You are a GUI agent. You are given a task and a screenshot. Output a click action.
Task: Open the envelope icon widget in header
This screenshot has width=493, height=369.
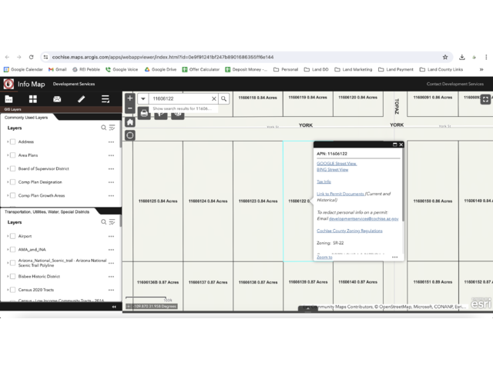tap(57, 99)
